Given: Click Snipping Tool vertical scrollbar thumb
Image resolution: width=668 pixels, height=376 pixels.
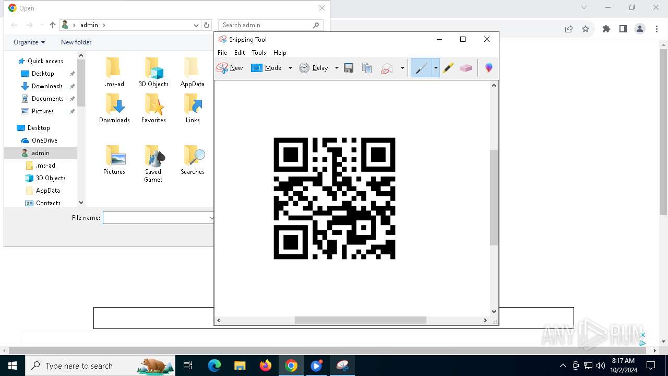Looking at the screenshot, I should 494,197.
